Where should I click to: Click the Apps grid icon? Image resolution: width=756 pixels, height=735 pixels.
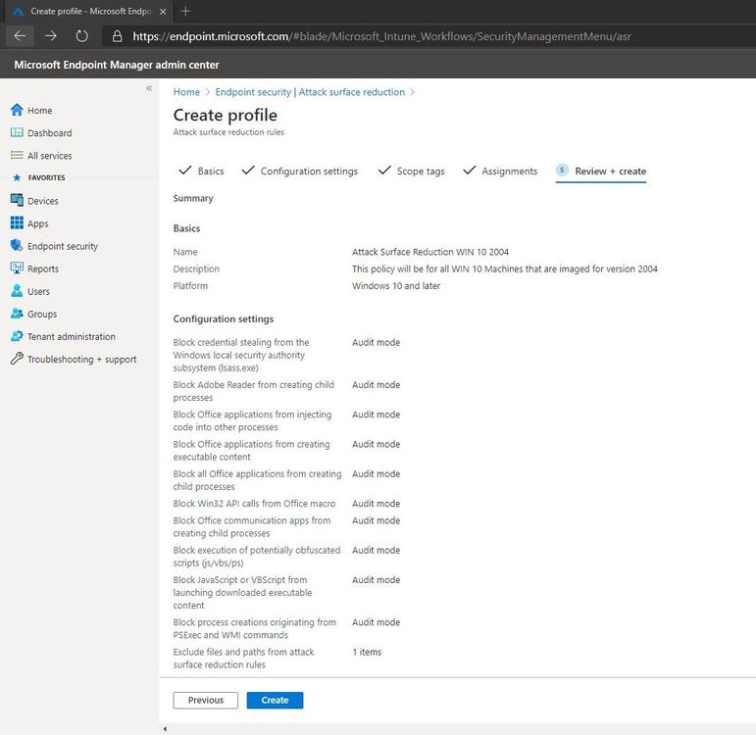[x=17, y=222]
